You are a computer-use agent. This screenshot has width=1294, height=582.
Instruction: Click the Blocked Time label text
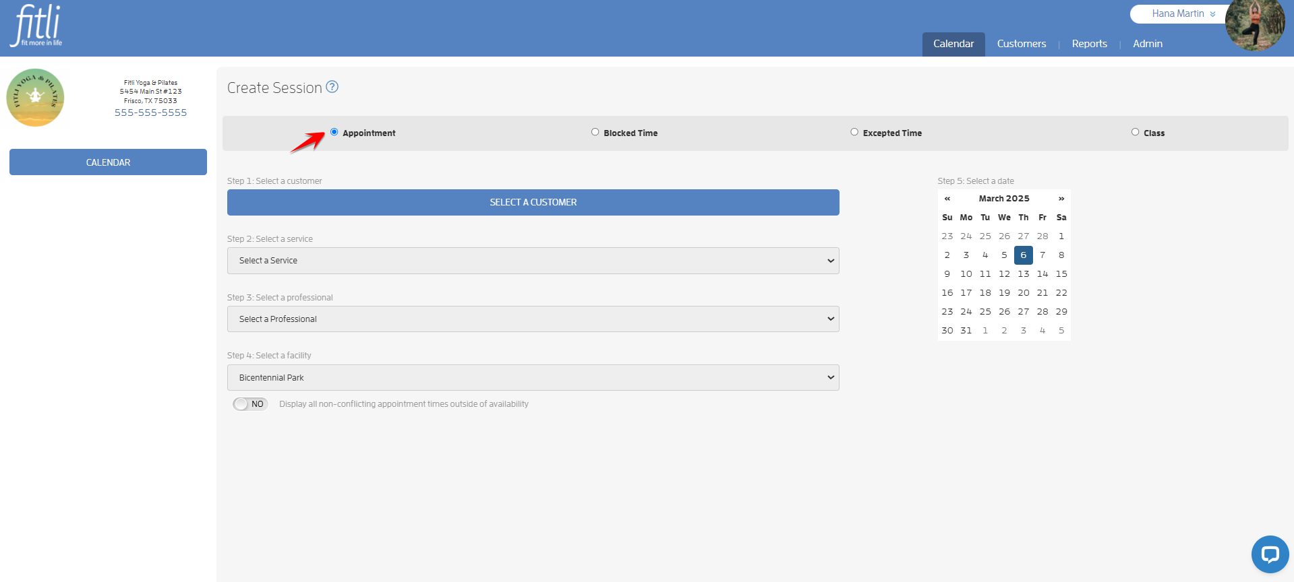(630, 133)
